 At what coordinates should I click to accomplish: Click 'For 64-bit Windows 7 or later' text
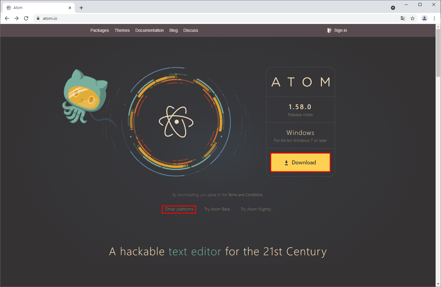tap(300, 141)
